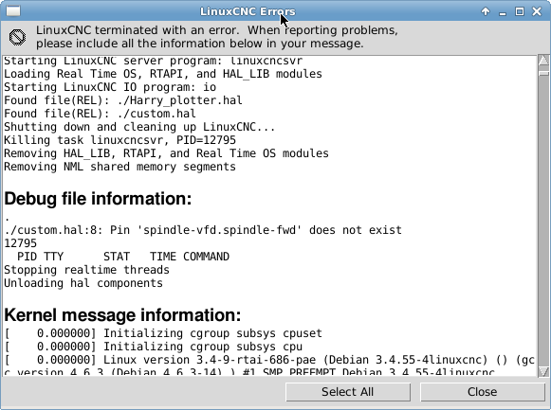Click the vertical scrollbar trough below the thumb
The height and width of the screenshot is (410, 551).
[x=543, y=221]
